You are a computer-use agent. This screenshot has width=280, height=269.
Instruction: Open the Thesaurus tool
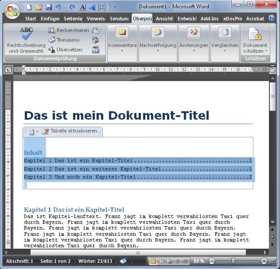tap(64, 40)
